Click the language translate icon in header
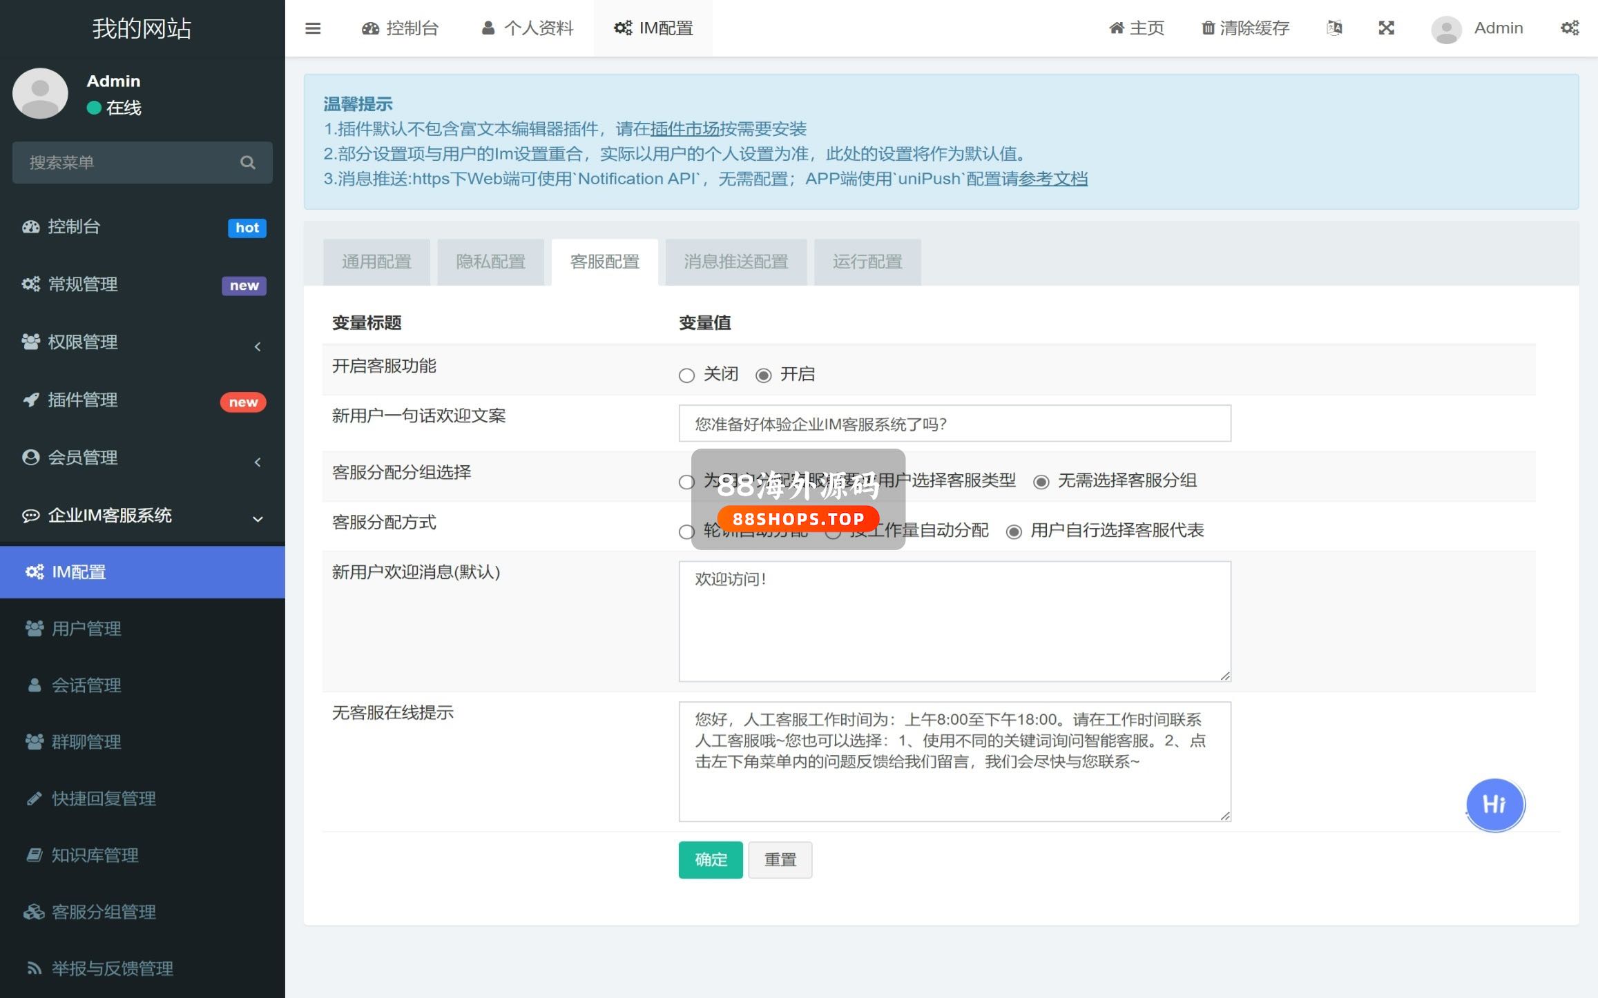The height and width of the screenshot is (998, 1598). tap(1334, 28)
